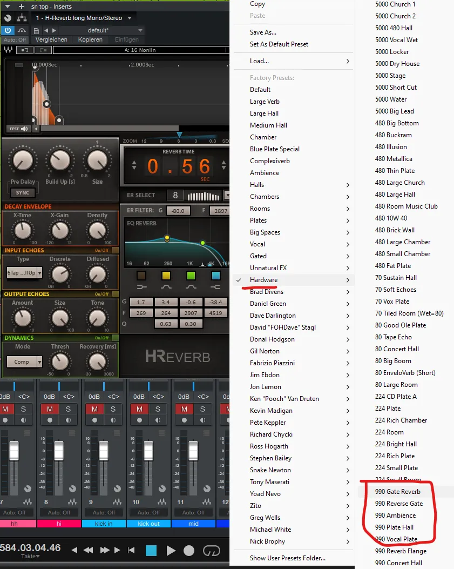Click the Waves undo arrow button

[x=25, y=50]
